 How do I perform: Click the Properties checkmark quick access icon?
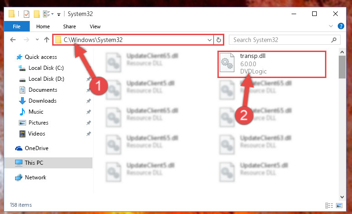(27, 14)
